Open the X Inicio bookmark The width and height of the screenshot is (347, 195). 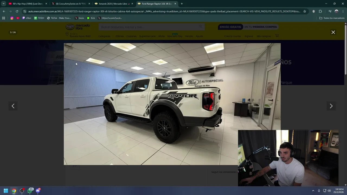(79, 18)
